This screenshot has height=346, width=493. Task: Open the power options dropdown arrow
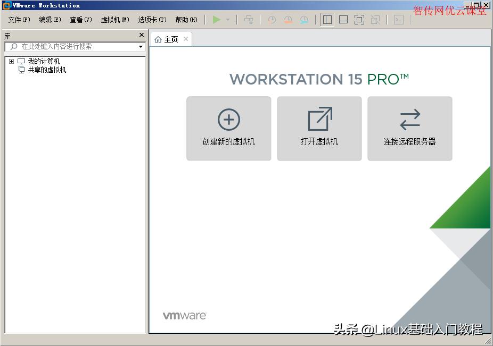click(228, 20)
